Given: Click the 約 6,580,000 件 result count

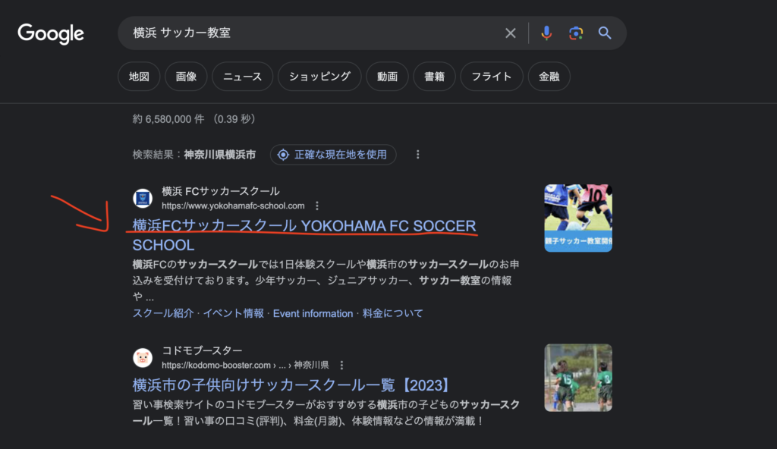Looking at the screenshot, I should click(x=168, y=119).
